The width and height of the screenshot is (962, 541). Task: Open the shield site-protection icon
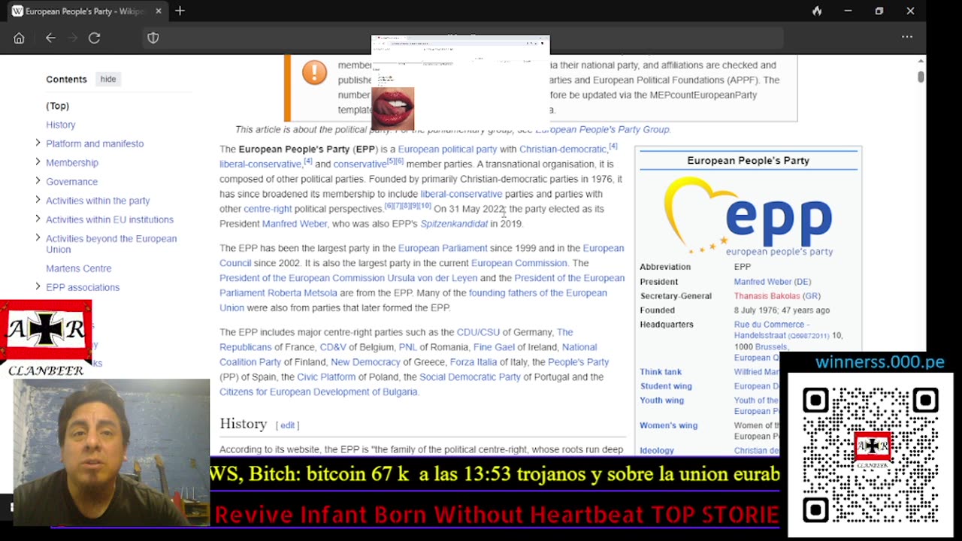tap(153, 38)
